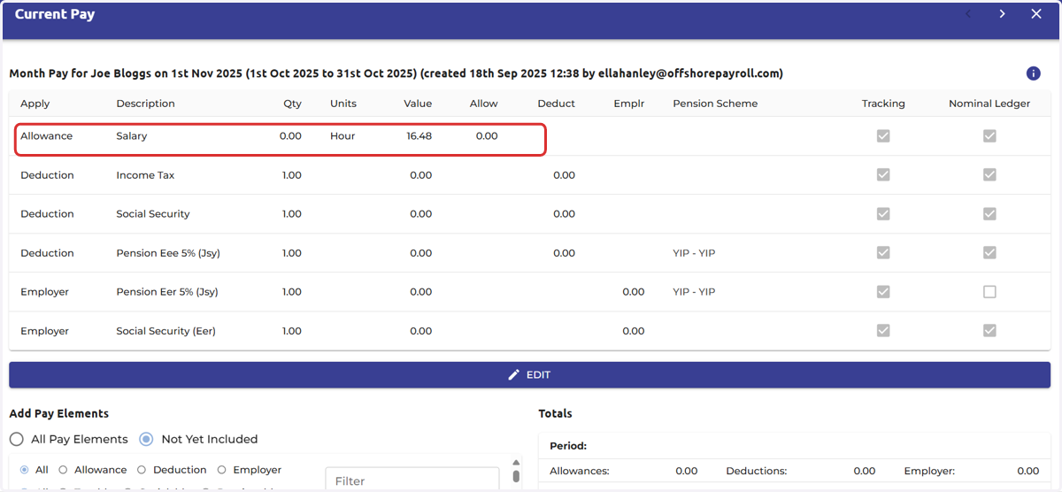Click YIP - YIP scheme in Pension Eee row
This screenshot has width=1062, height=492.
[x=694, y=253]
